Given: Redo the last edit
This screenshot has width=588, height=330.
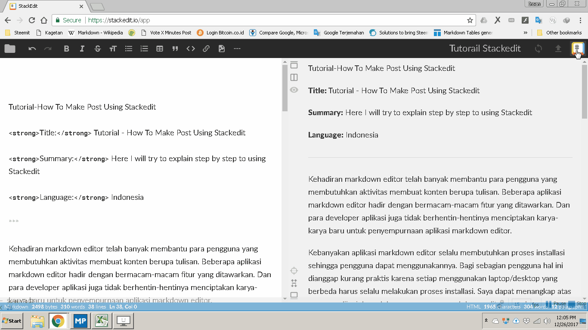Looking at the screenshot, I should [x=48, y=49].
